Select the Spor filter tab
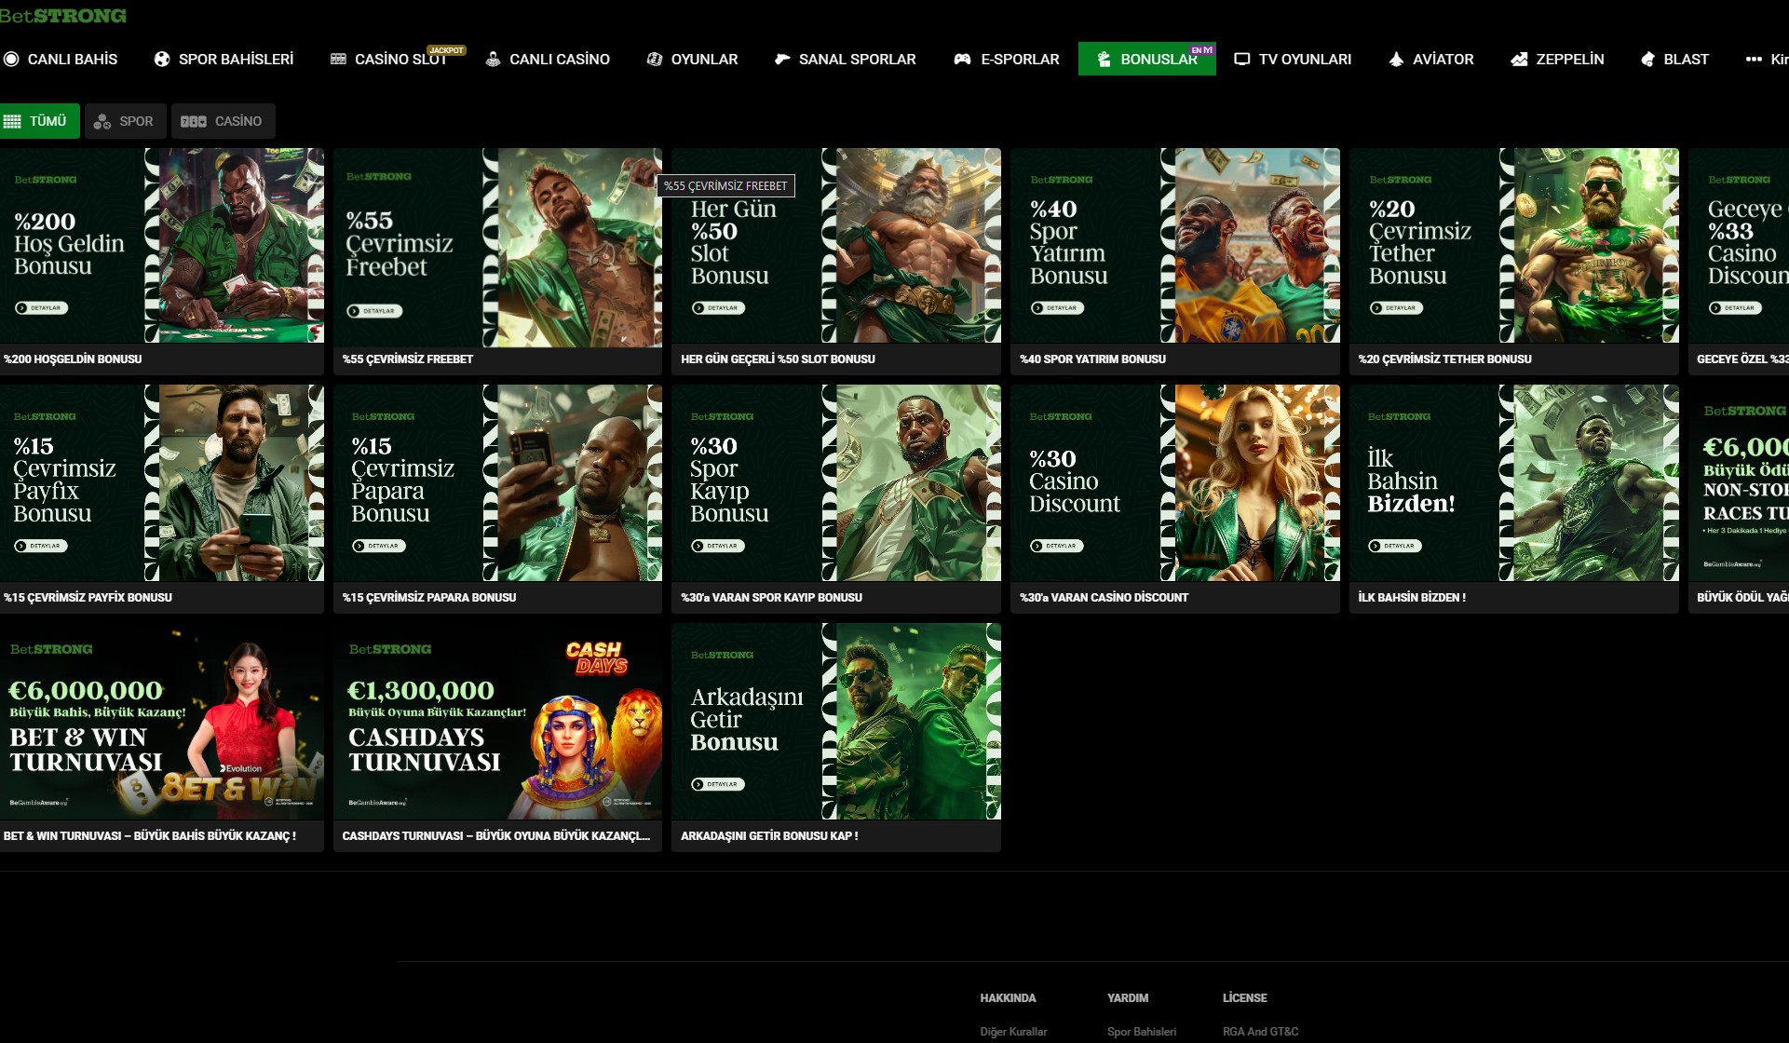This screenshot has width=1789, height=1043. [126, 121]
